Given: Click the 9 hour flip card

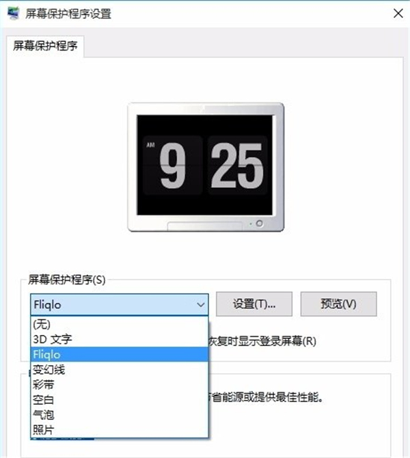Looking at the screenshot, I should coord(173,165).
